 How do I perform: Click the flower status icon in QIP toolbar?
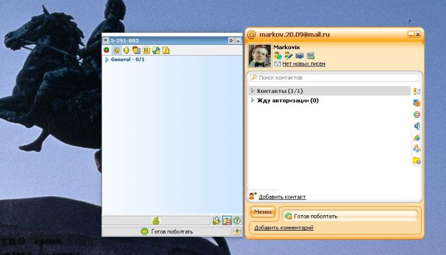pyautogui.click(x=107, y=50)
